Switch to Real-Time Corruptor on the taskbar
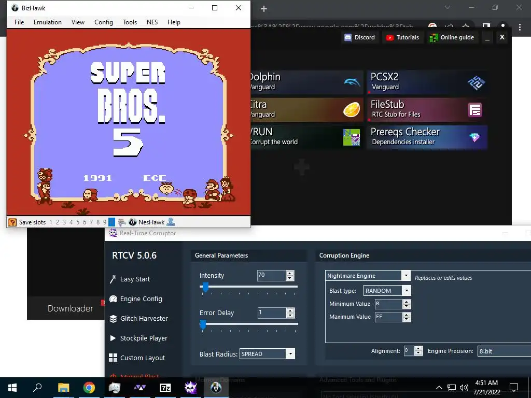Screen dimensions: 531x398 pos(191,388)
